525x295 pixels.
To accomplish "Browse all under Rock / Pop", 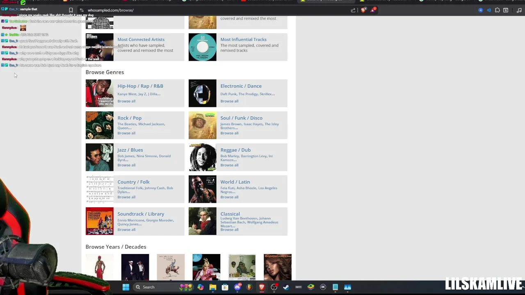I will coord(126,133).
